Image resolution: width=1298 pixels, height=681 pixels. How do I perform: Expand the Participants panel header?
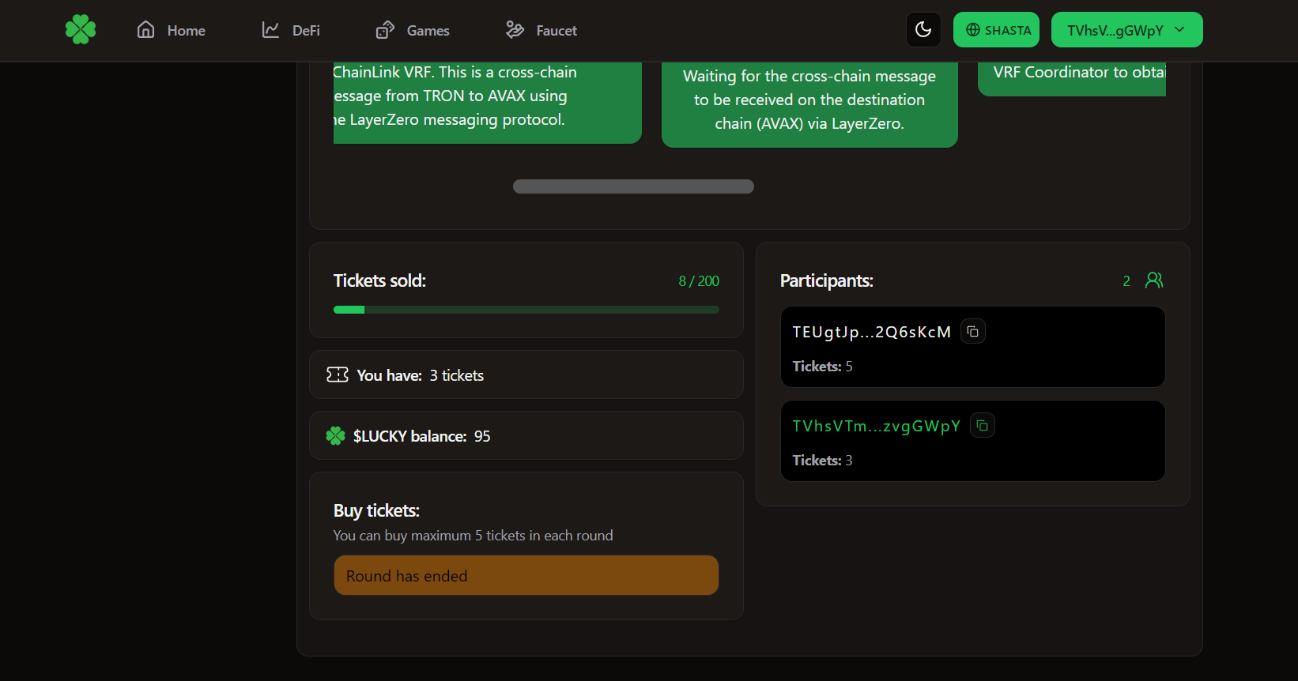pyautogui.click(x=827, y=280)
